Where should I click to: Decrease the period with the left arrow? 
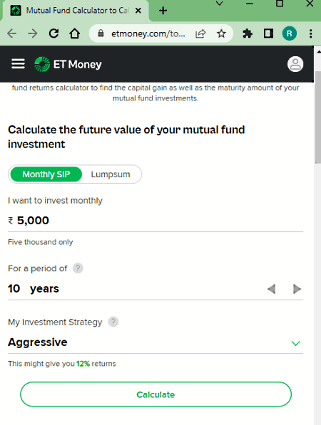tap(272, 289)
